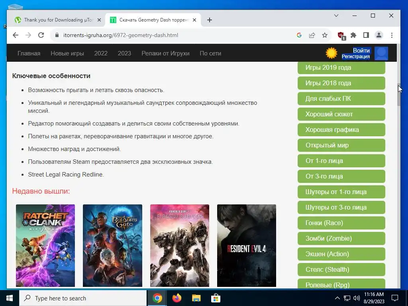Open the 'Главная' nav item
Image resolution: width=408 pixels, height=306 pixels.
29,53
